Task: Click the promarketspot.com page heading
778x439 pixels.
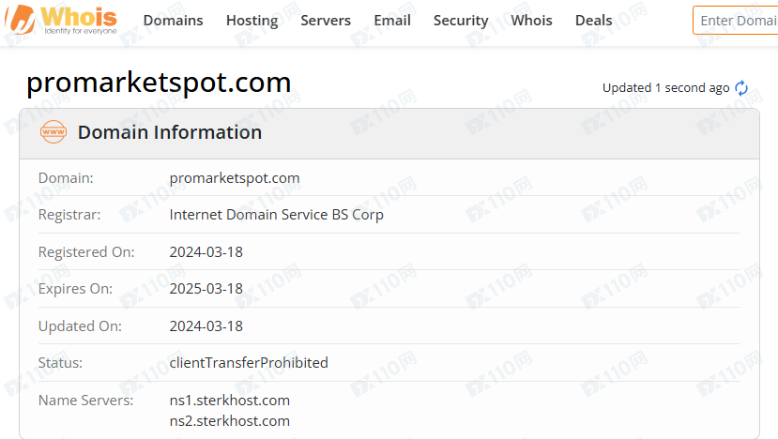Action: [x=159, y=83]
